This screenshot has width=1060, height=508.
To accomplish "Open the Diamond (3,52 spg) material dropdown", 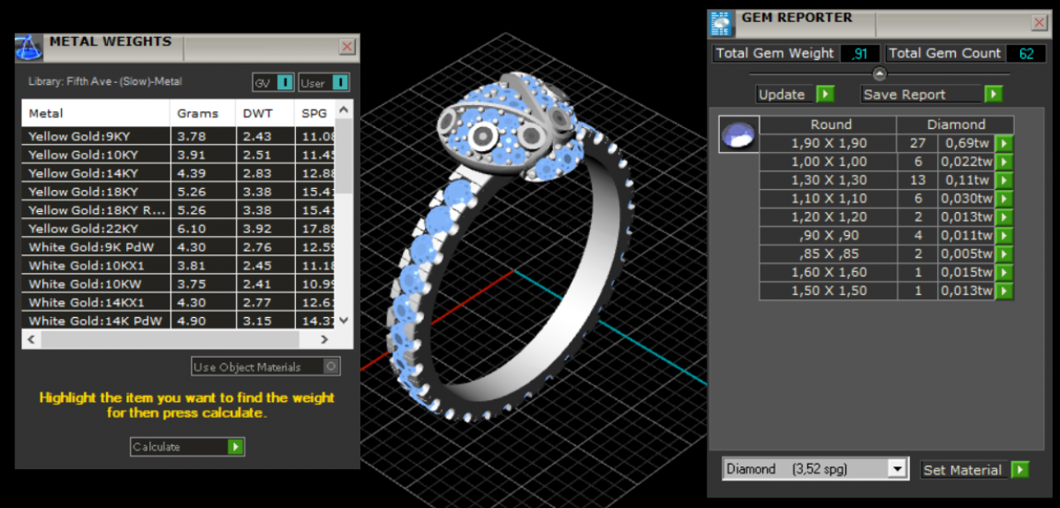I will point(897,469).
